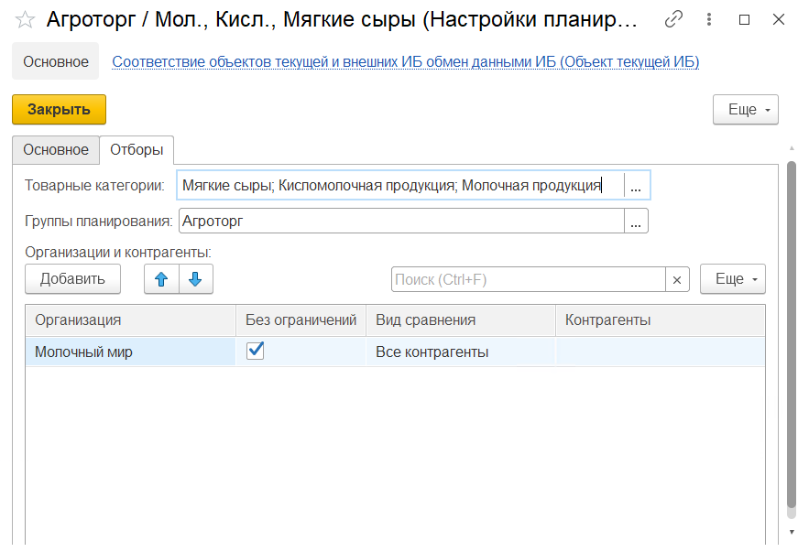
Task: Switch to the Основное tab
Action: [x=56, y=149]
